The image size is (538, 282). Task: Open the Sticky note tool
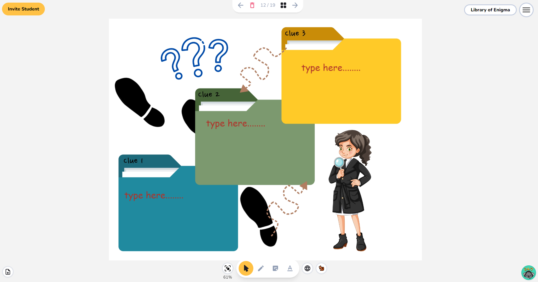275,268
